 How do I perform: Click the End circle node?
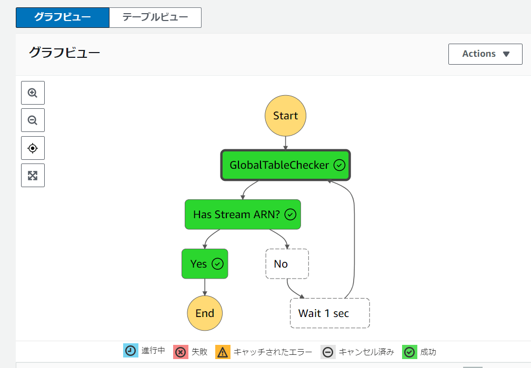click(205, 313)
